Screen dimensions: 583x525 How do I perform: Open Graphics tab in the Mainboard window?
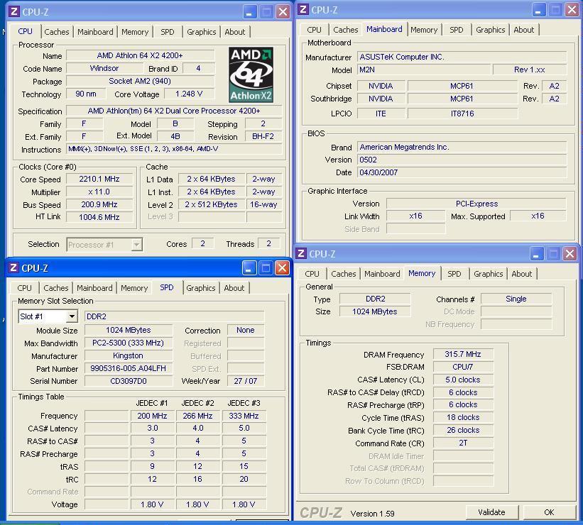(x=491, y=30)
